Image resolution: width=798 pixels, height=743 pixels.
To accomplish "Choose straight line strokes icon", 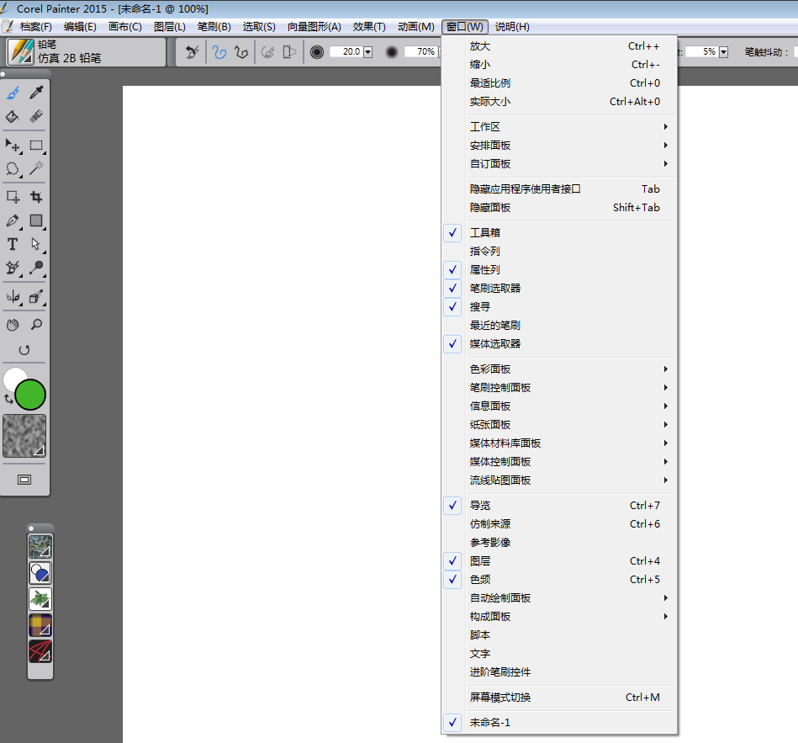I will [241, 52].
